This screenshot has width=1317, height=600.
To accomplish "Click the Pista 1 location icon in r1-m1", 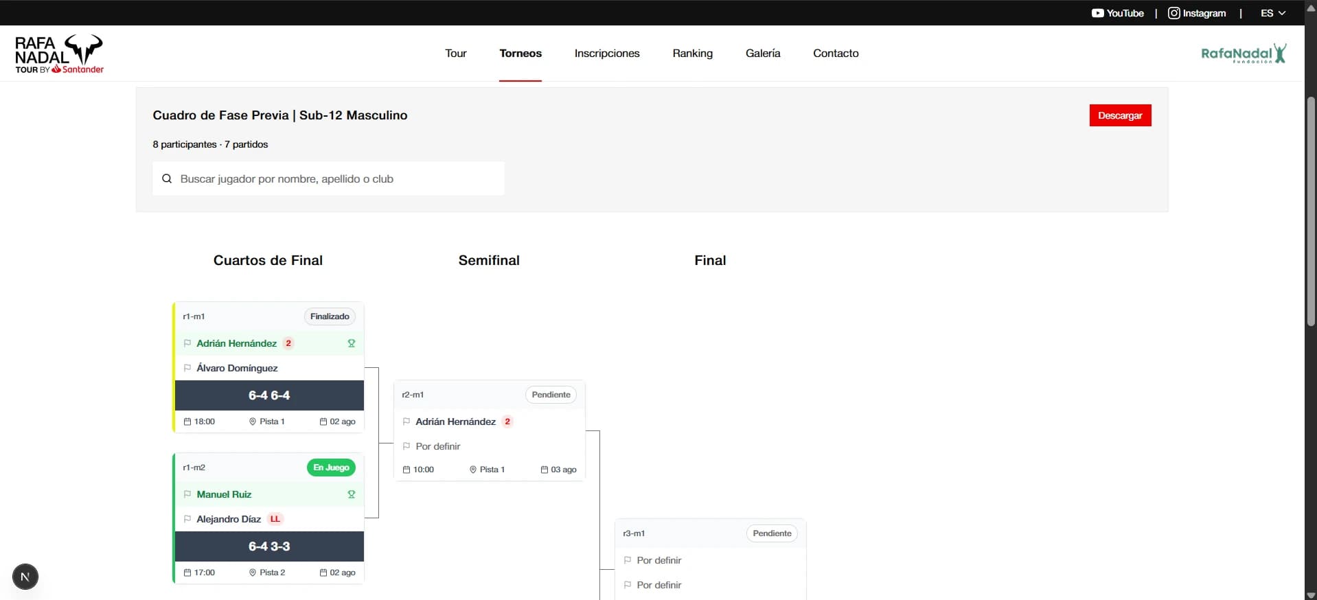I will pyautogui.click(x=253, y=422).
